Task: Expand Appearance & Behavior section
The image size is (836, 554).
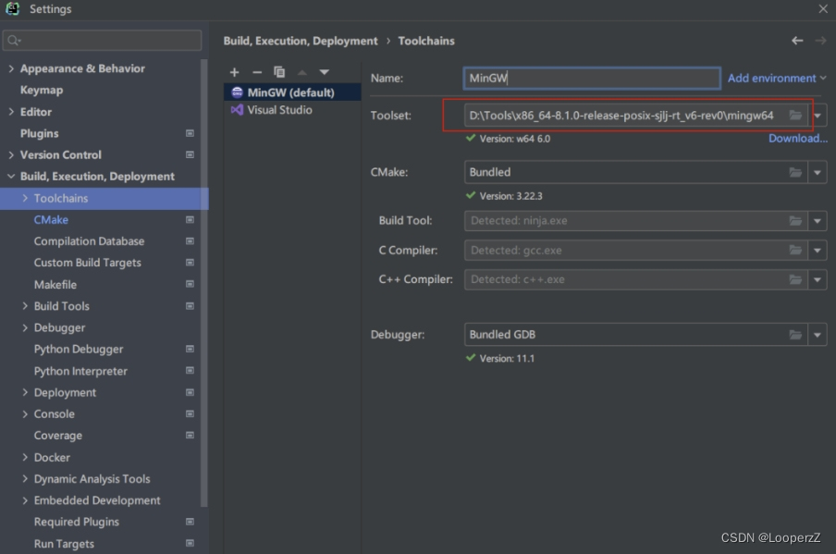Action: pos(11,68)
